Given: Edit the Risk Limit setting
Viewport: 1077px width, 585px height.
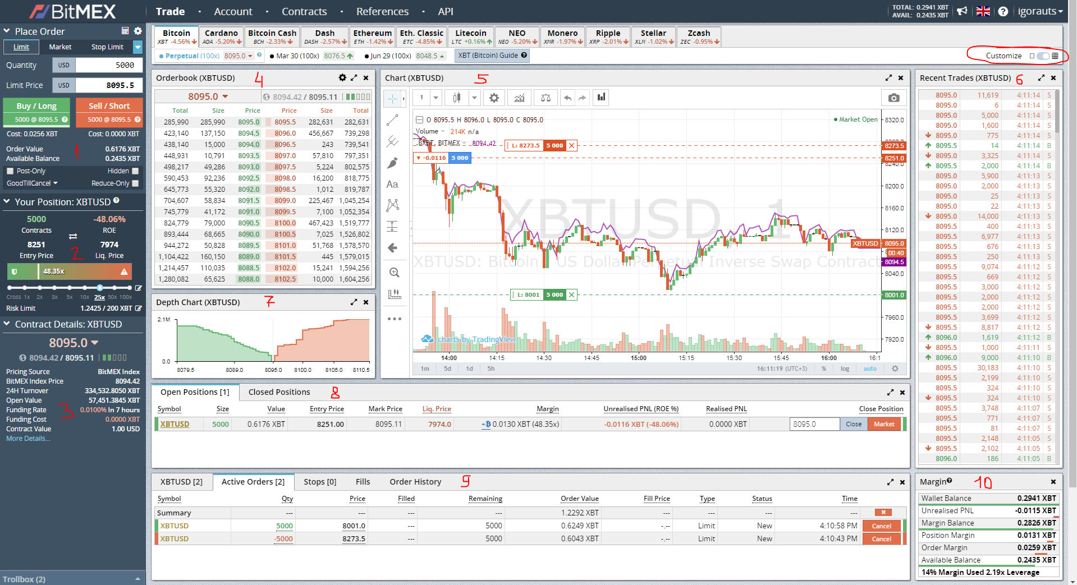Looking at the screenshot, I should 138,308.
